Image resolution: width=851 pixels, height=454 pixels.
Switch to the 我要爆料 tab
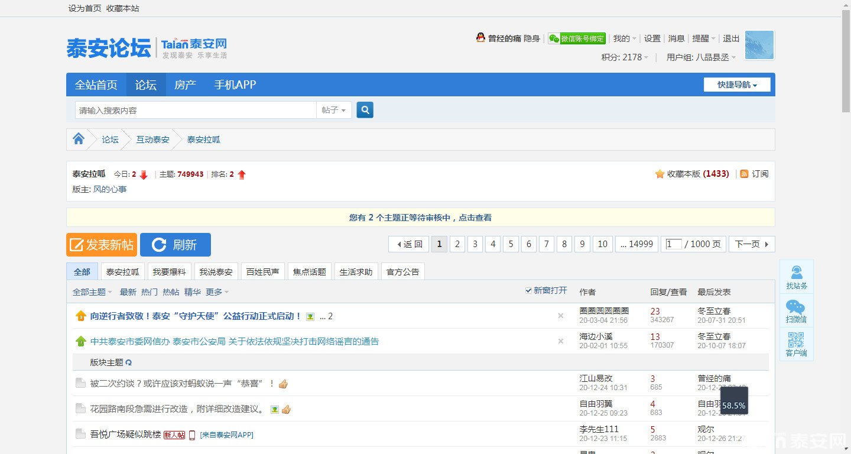(169, 272)
